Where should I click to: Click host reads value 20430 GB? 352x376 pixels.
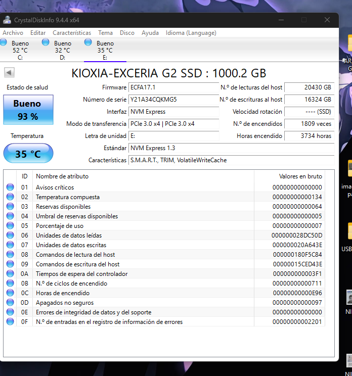click(310, 87)
